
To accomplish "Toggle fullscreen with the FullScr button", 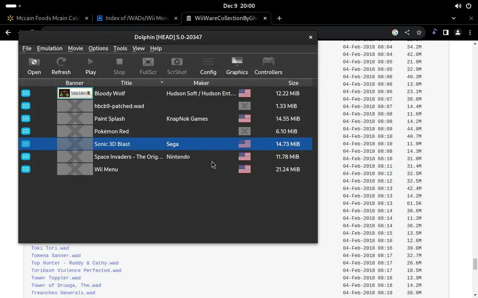I will tap(148, 66).
